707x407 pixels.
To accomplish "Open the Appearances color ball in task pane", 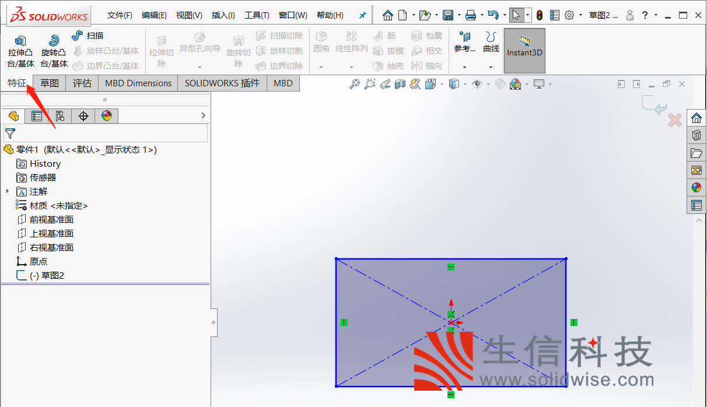I will point(696,187).
